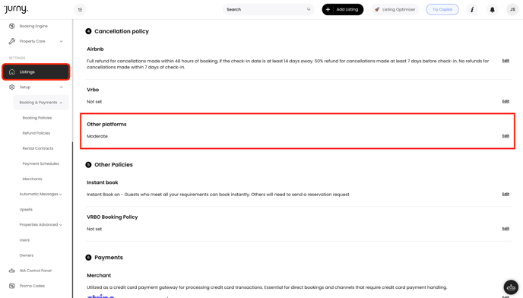523x298 pixels.
Task: Edit the Other platforms cancellation policy
Action: [x=506, y=136]
